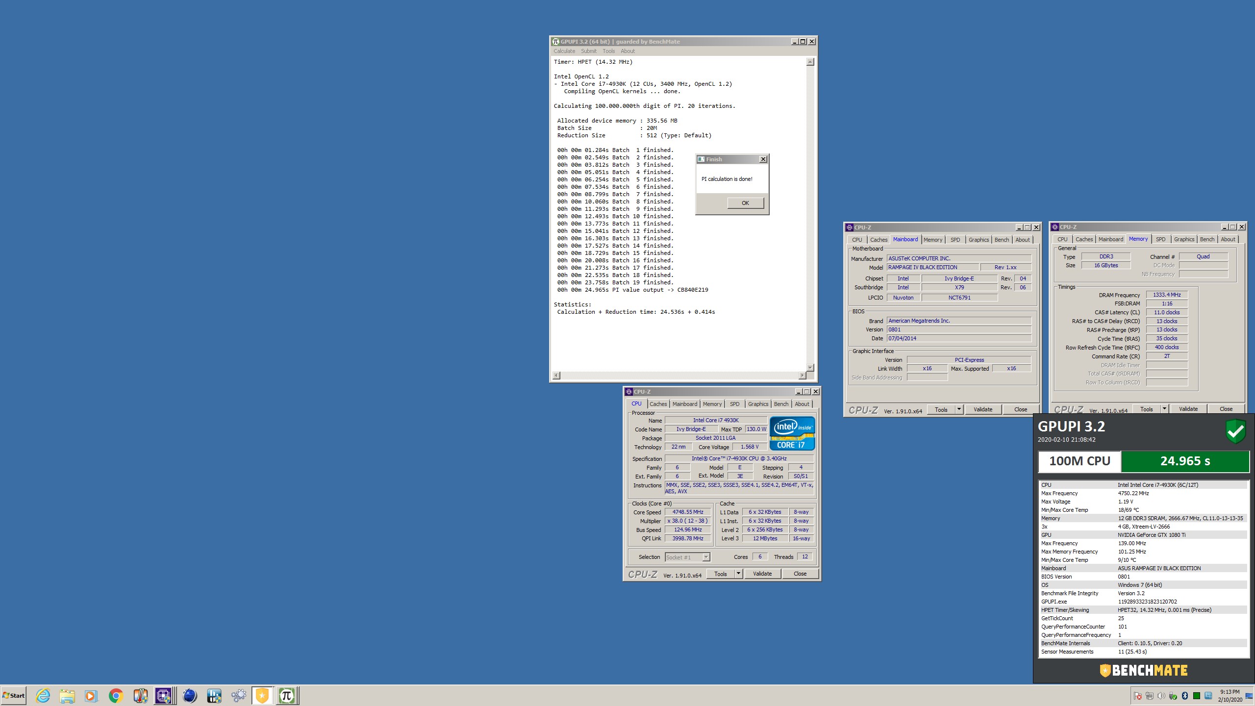The height and width of the screenshot is (706, 1255).
Task: Switch to CPU-Z via its purple taskbar icon
Action: pos(164,695)
